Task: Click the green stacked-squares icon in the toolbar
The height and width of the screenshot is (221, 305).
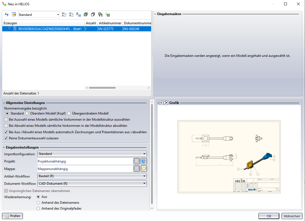Action: tap(86, 14)
